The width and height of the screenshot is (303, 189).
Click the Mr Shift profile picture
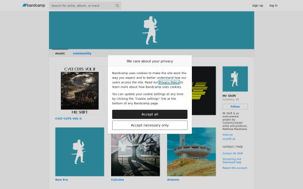(x=235, y=79)
